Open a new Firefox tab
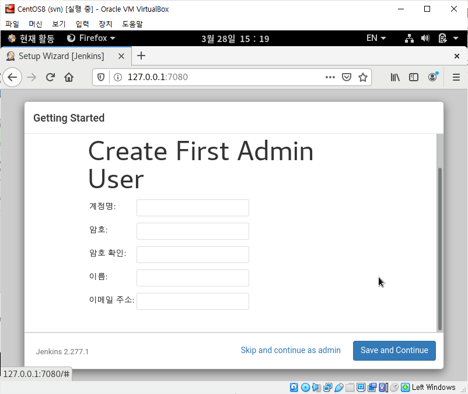The image size is (468, 394). 141,56
